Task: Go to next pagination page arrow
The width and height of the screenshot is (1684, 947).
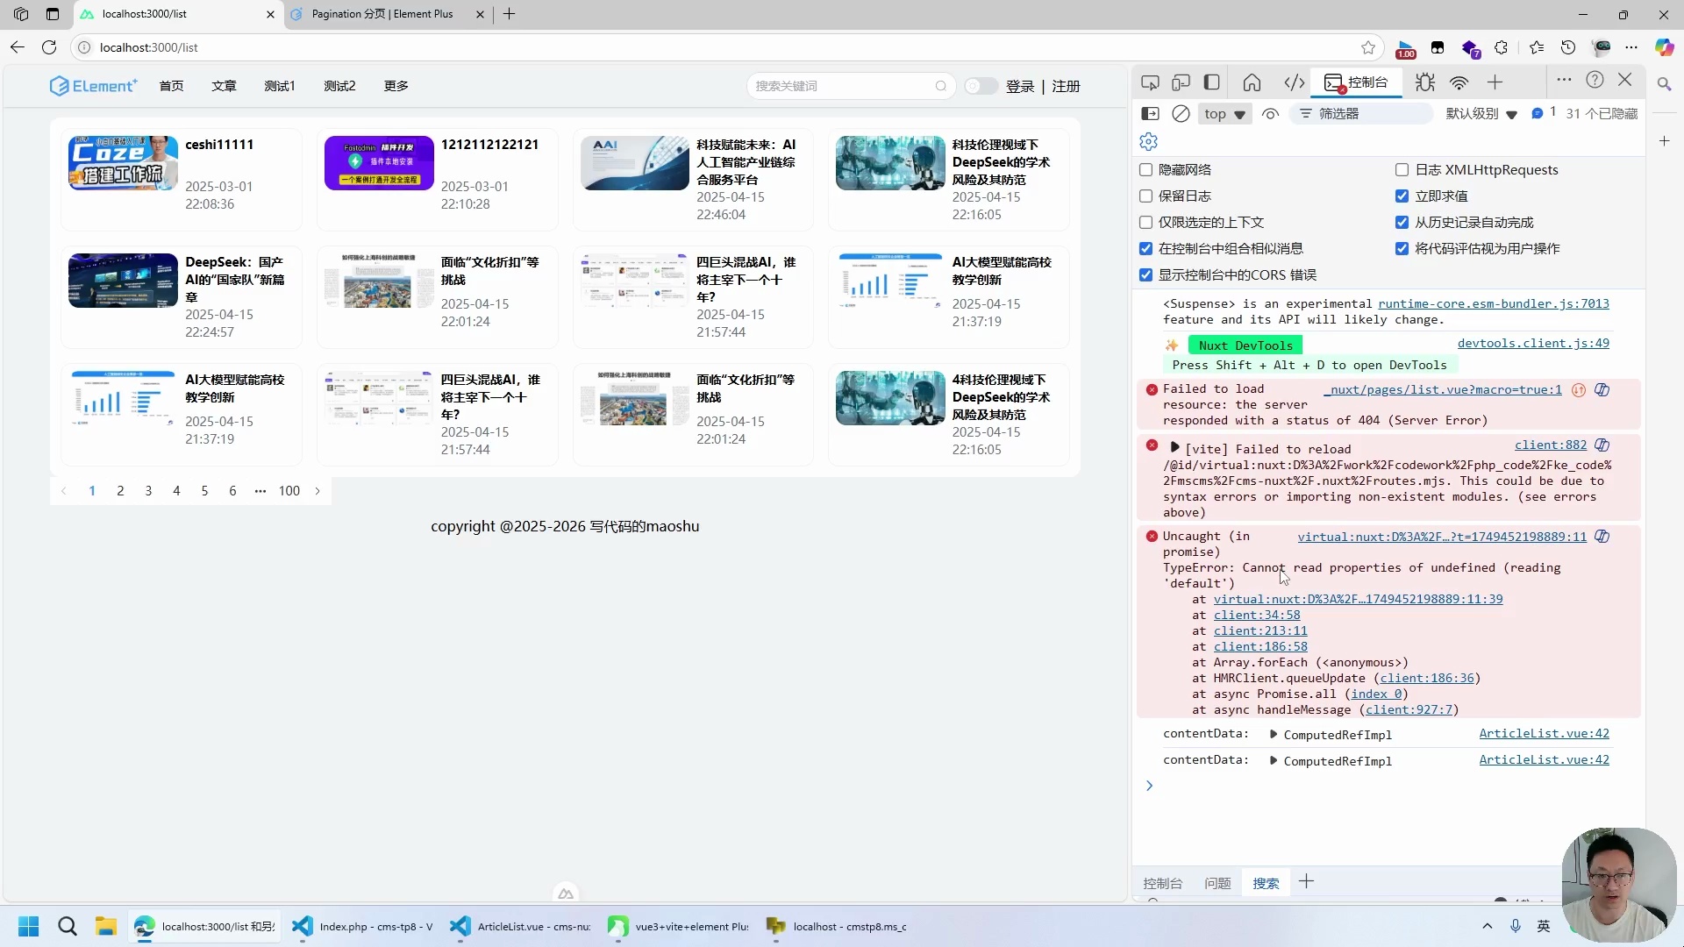Action: click(x=318, y=491)
